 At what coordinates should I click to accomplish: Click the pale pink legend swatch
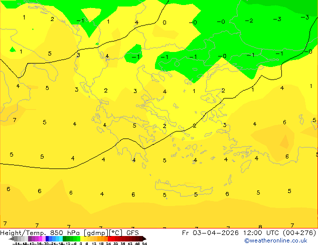[44, 238]
